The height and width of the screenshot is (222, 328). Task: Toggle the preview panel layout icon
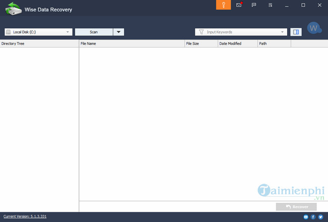point(296,32)
